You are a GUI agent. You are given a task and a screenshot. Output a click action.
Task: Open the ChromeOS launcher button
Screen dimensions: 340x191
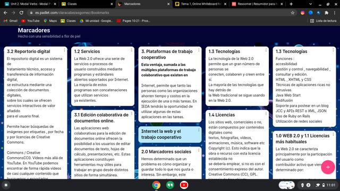pyautogui.click(x=6, y=185)
